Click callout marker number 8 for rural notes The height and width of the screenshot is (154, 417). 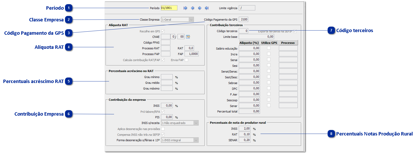[331, 134]
